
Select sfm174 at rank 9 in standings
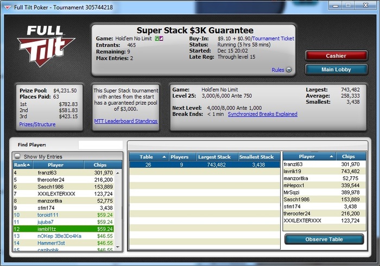64,208
